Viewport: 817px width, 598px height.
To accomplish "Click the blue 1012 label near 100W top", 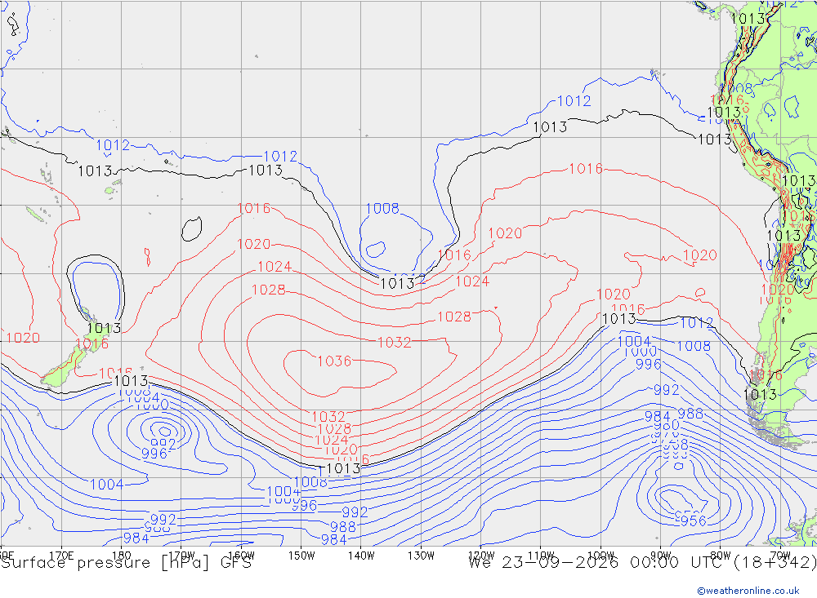I will click(x=574, y=101).
